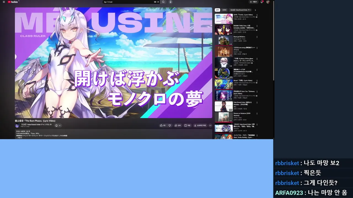This screenshot has width=353, height=198.
Task: Open options menu for Honoo no Sadame
Action: [x=257, y=114]
